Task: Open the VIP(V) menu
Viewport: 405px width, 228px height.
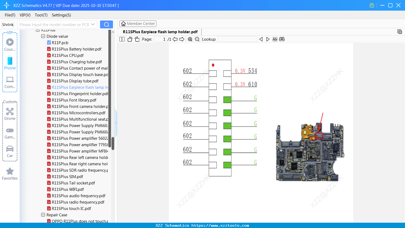Action: point(25,15)
